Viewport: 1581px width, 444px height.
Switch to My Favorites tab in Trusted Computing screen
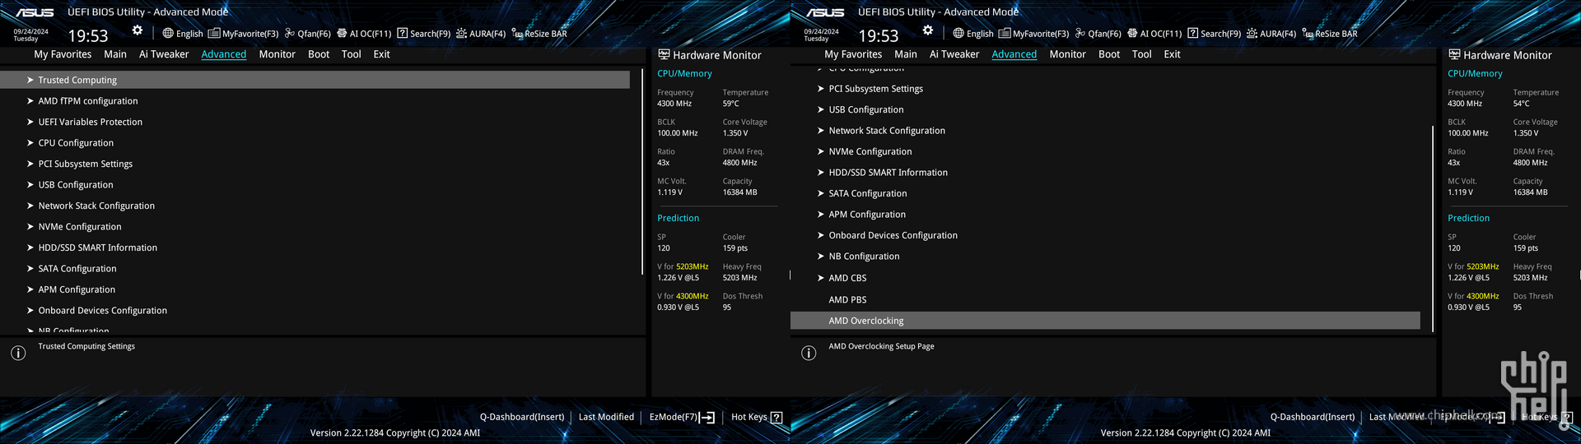tap(63, 54)
